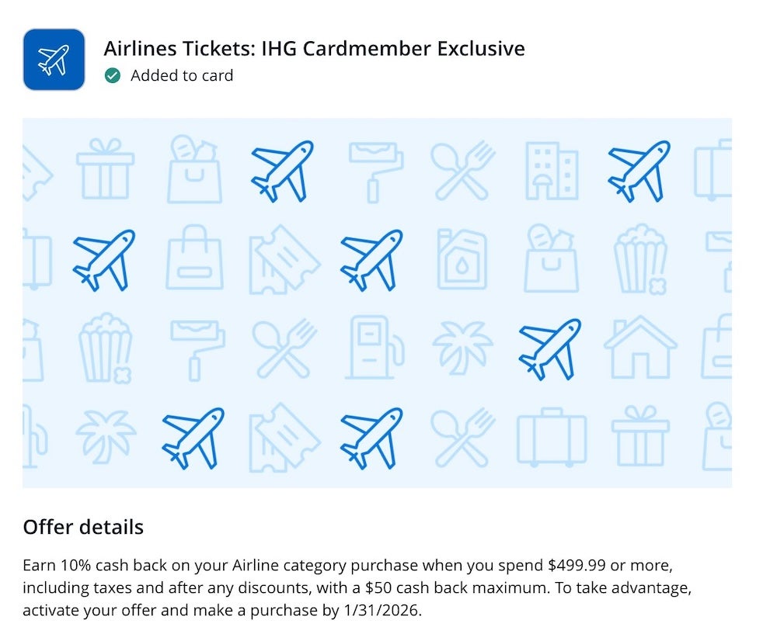Click the palm tree icon
Screen dimensions: 777x641
click(x=465, y=348)
